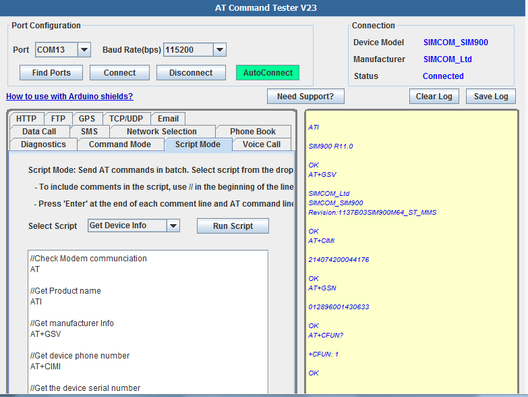
Task: Click the AT+GSV entry in the log
Action: click(x=322, y=175)
